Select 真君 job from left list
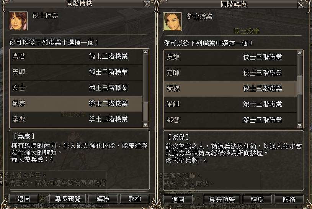The image size is (312, 209). (x=76, y=56)
